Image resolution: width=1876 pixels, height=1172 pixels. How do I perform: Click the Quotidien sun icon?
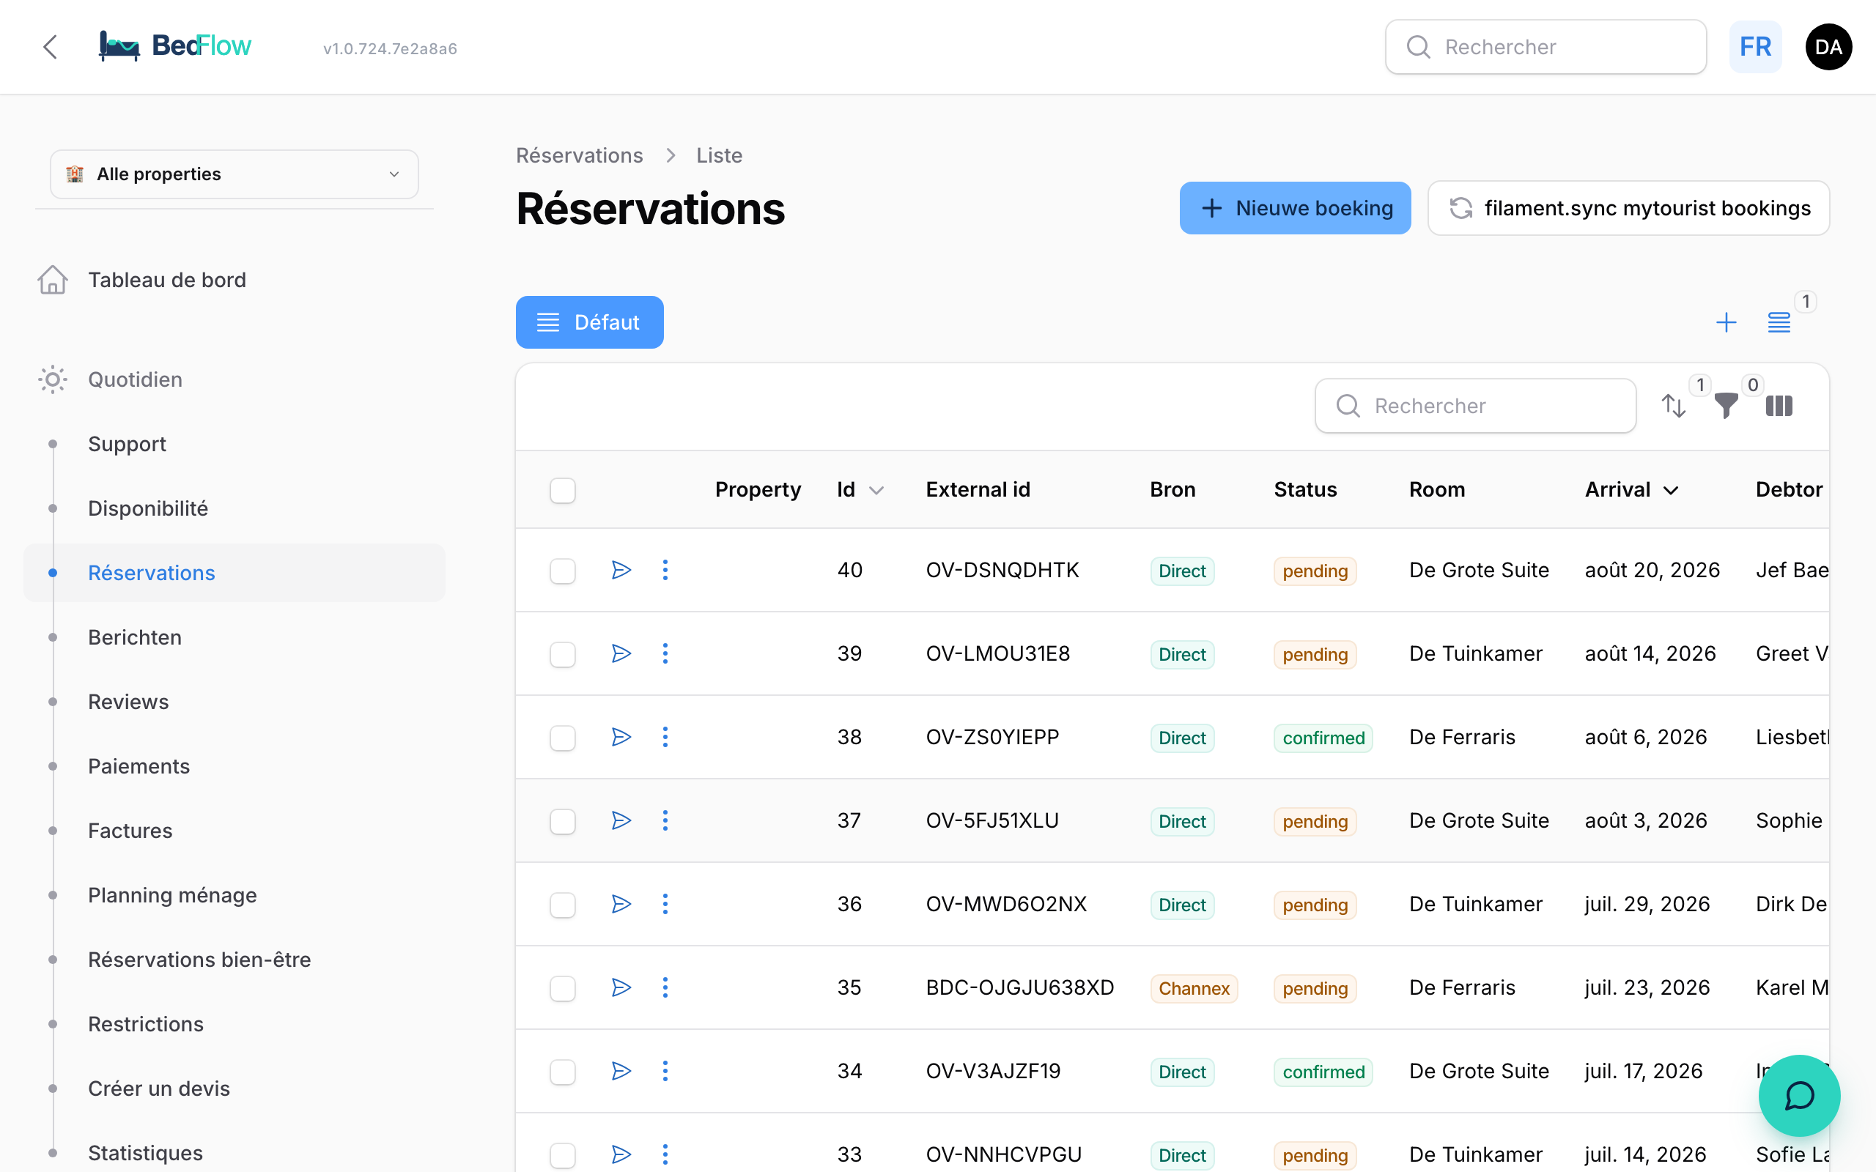(53, 380)
